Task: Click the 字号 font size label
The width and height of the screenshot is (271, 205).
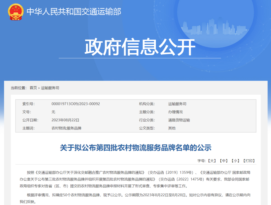Action: coord(201,161)
